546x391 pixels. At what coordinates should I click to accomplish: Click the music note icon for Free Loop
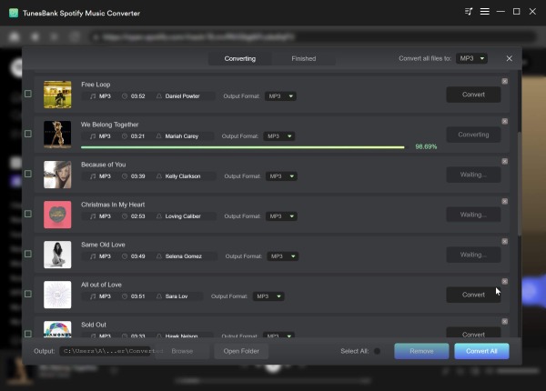pyautogui.click(x=93, y=96)
